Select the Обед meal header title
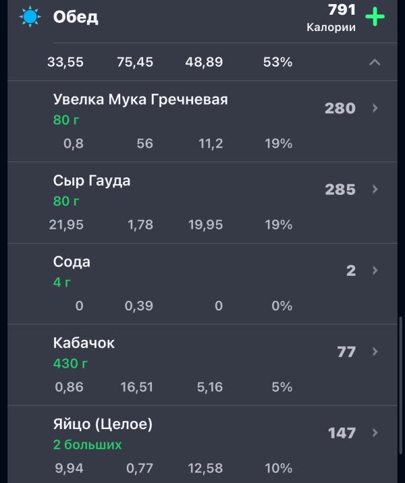405x483 pixels. [x=76, y=17]
